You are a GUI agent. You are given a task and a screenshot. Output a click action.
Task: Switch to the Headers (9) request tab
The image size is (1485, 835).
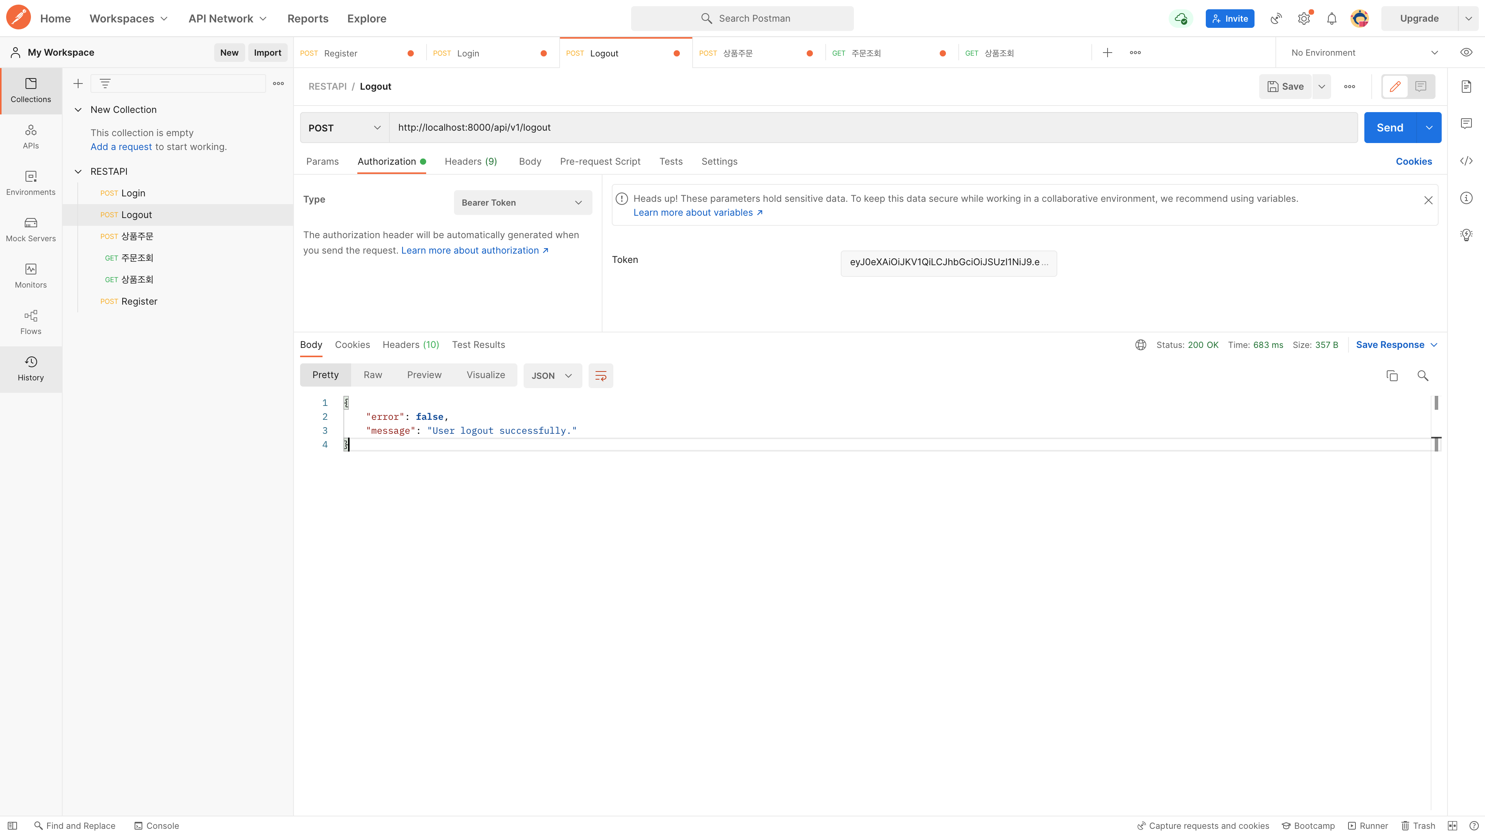coord(470,161)
